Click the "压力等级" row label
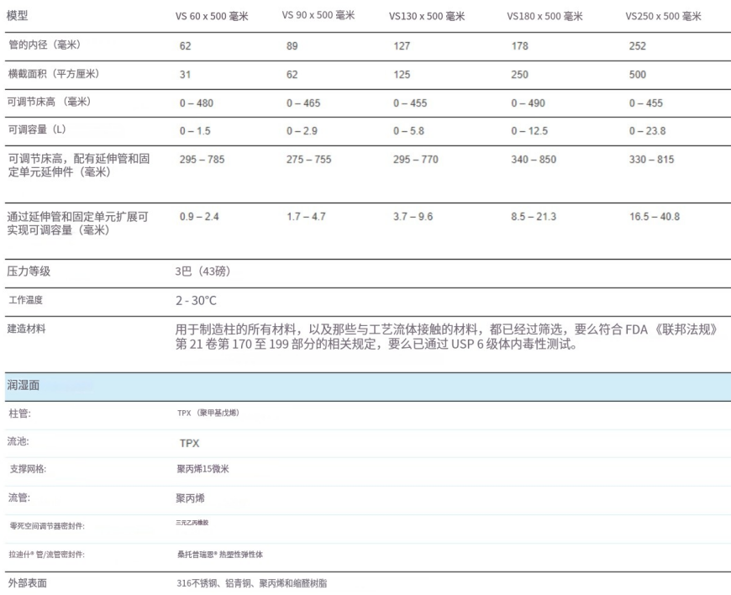This screenshot has width=731, height=595. pyautogui.click(x=29, y=272)
